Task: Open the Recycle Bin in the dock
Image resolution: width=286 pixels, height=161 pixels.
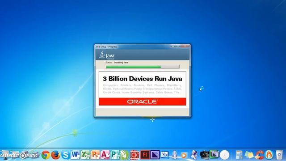Action: 279,155
